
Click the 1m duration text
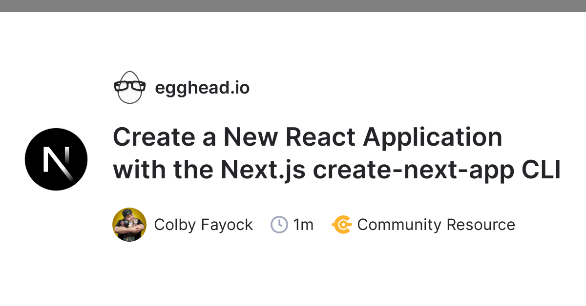pyautogui.click(x=303, y=225)
